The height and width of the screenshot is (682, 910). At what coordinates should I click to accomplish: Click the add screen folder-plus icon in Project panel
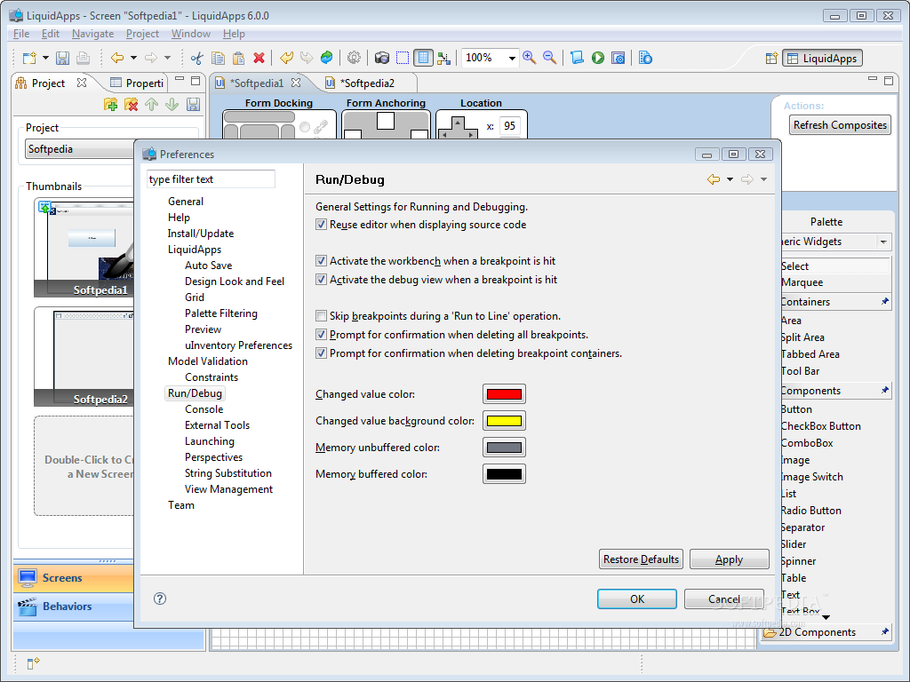tap(110, 105)
